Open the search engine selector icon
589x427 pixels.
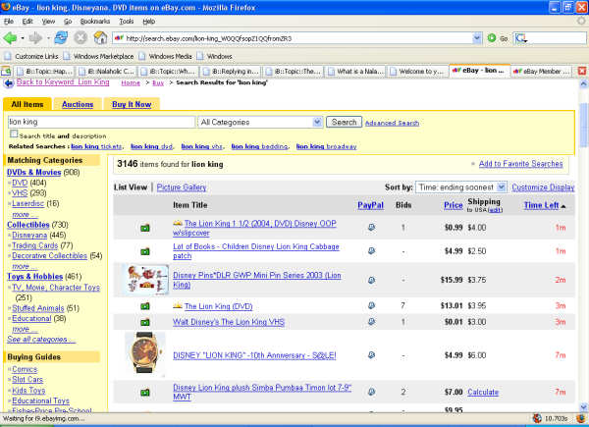pyautogui.click(x=521, y=38)
